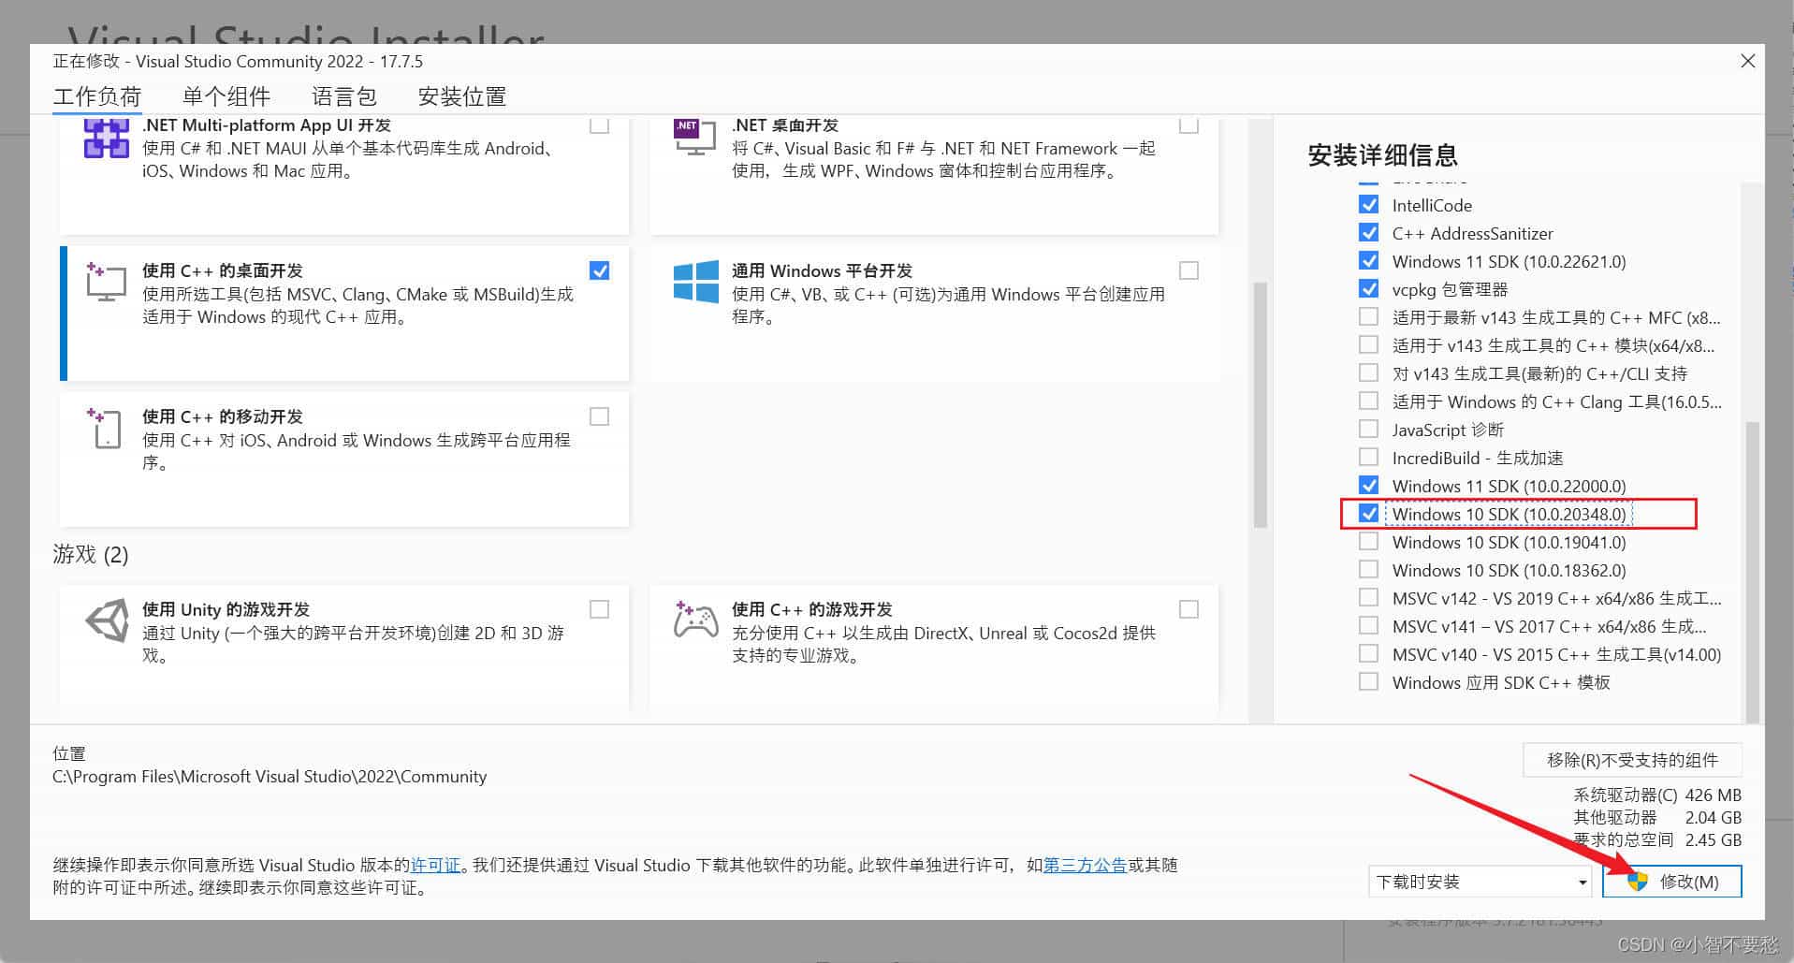Open the 许可证 license link
This screenshot has width=1794, height=963.
click(436, 865)
